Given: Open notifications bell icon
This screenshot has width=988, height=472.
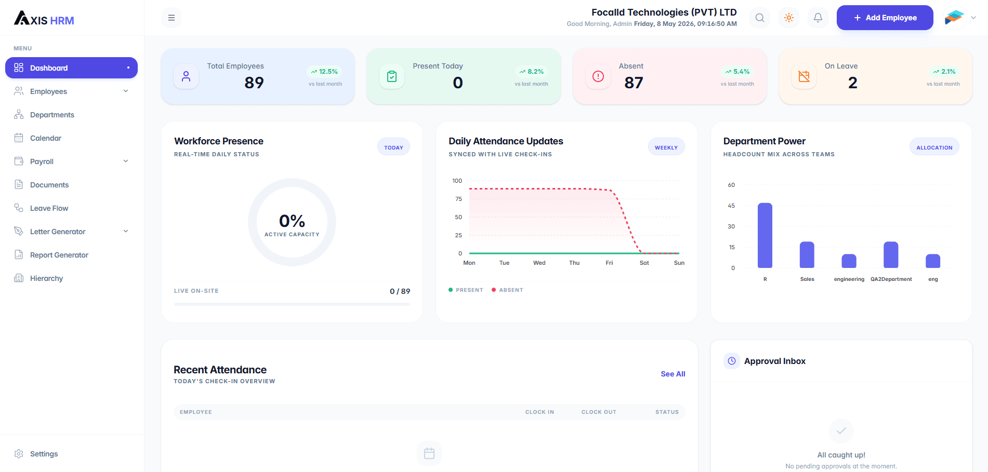Looking at the screenshot, I should 818,18.
